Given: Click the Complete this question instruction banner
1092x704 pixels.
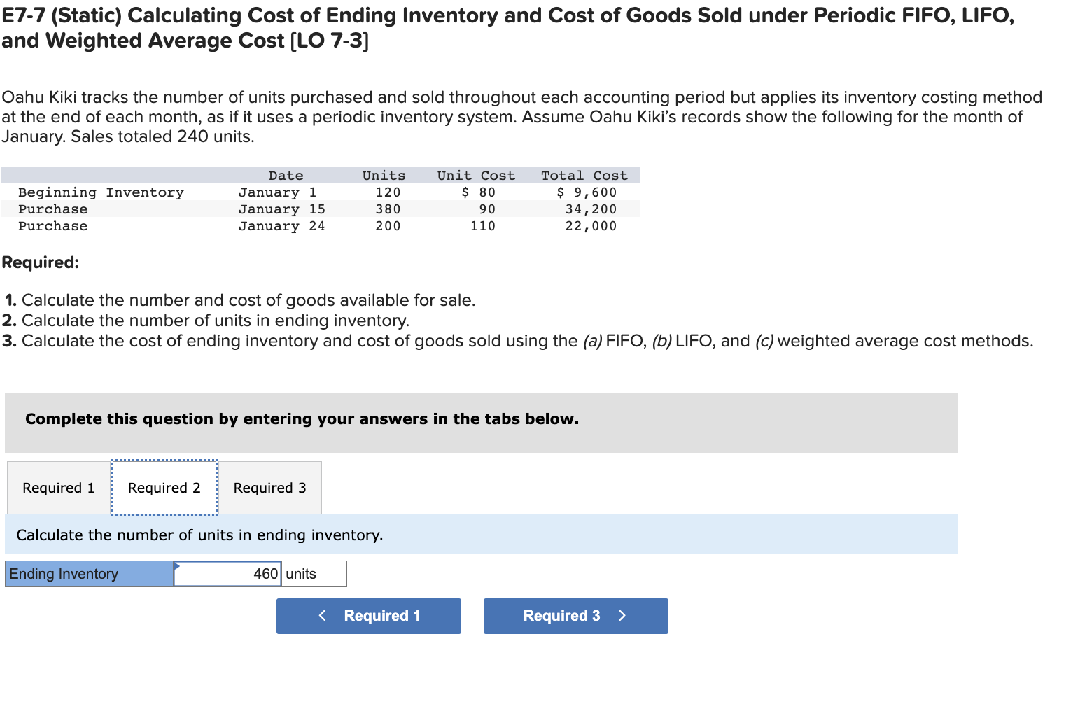Looking at the screenshot, I should [x=301, y=419].
